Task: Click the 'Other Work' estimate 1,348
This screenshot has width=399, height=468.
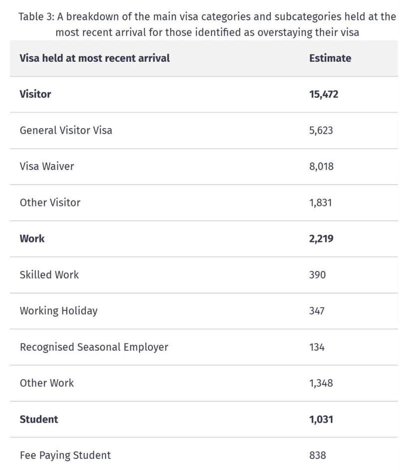Action: (321, 383)
